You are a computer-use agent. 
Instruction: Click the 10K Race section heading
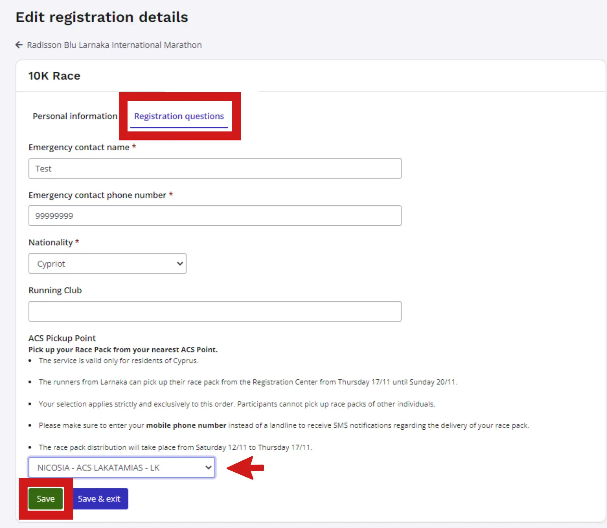point(54,76)
